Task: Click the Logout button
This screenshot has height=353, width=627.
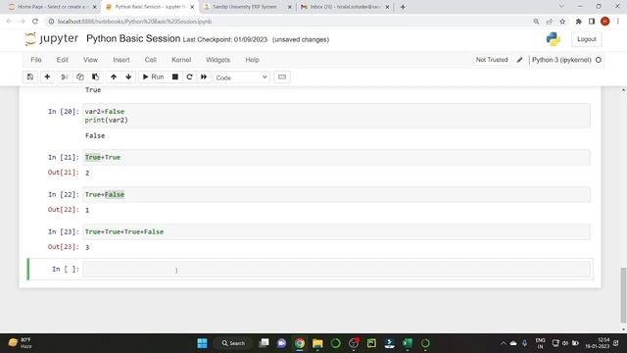Action: pos(586,39)
